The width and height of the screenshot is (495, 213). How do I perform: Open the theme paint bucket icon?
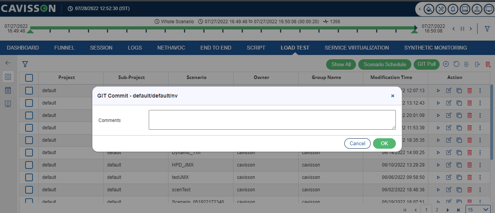[429, 9]
